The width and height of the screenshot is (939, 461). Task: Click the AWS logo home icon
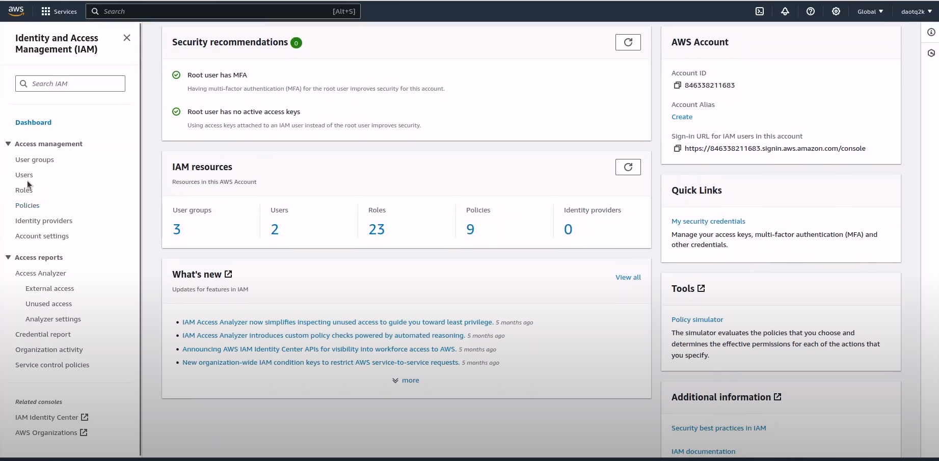[x=16, y=11]
